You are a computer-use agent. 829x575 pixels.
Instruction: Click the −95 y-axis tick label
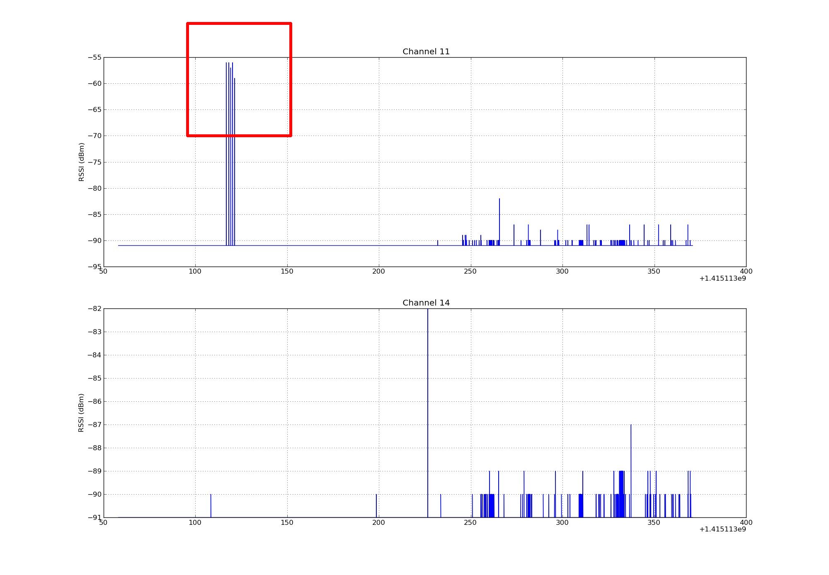[x=95, y=267]
